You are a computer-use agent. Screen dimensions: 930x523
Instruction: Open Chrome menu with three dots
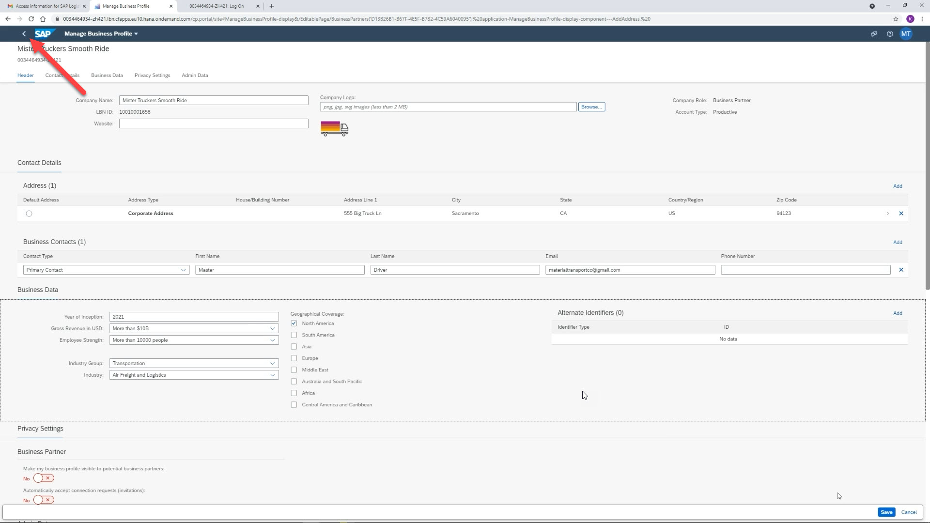(x=922, y=19)
